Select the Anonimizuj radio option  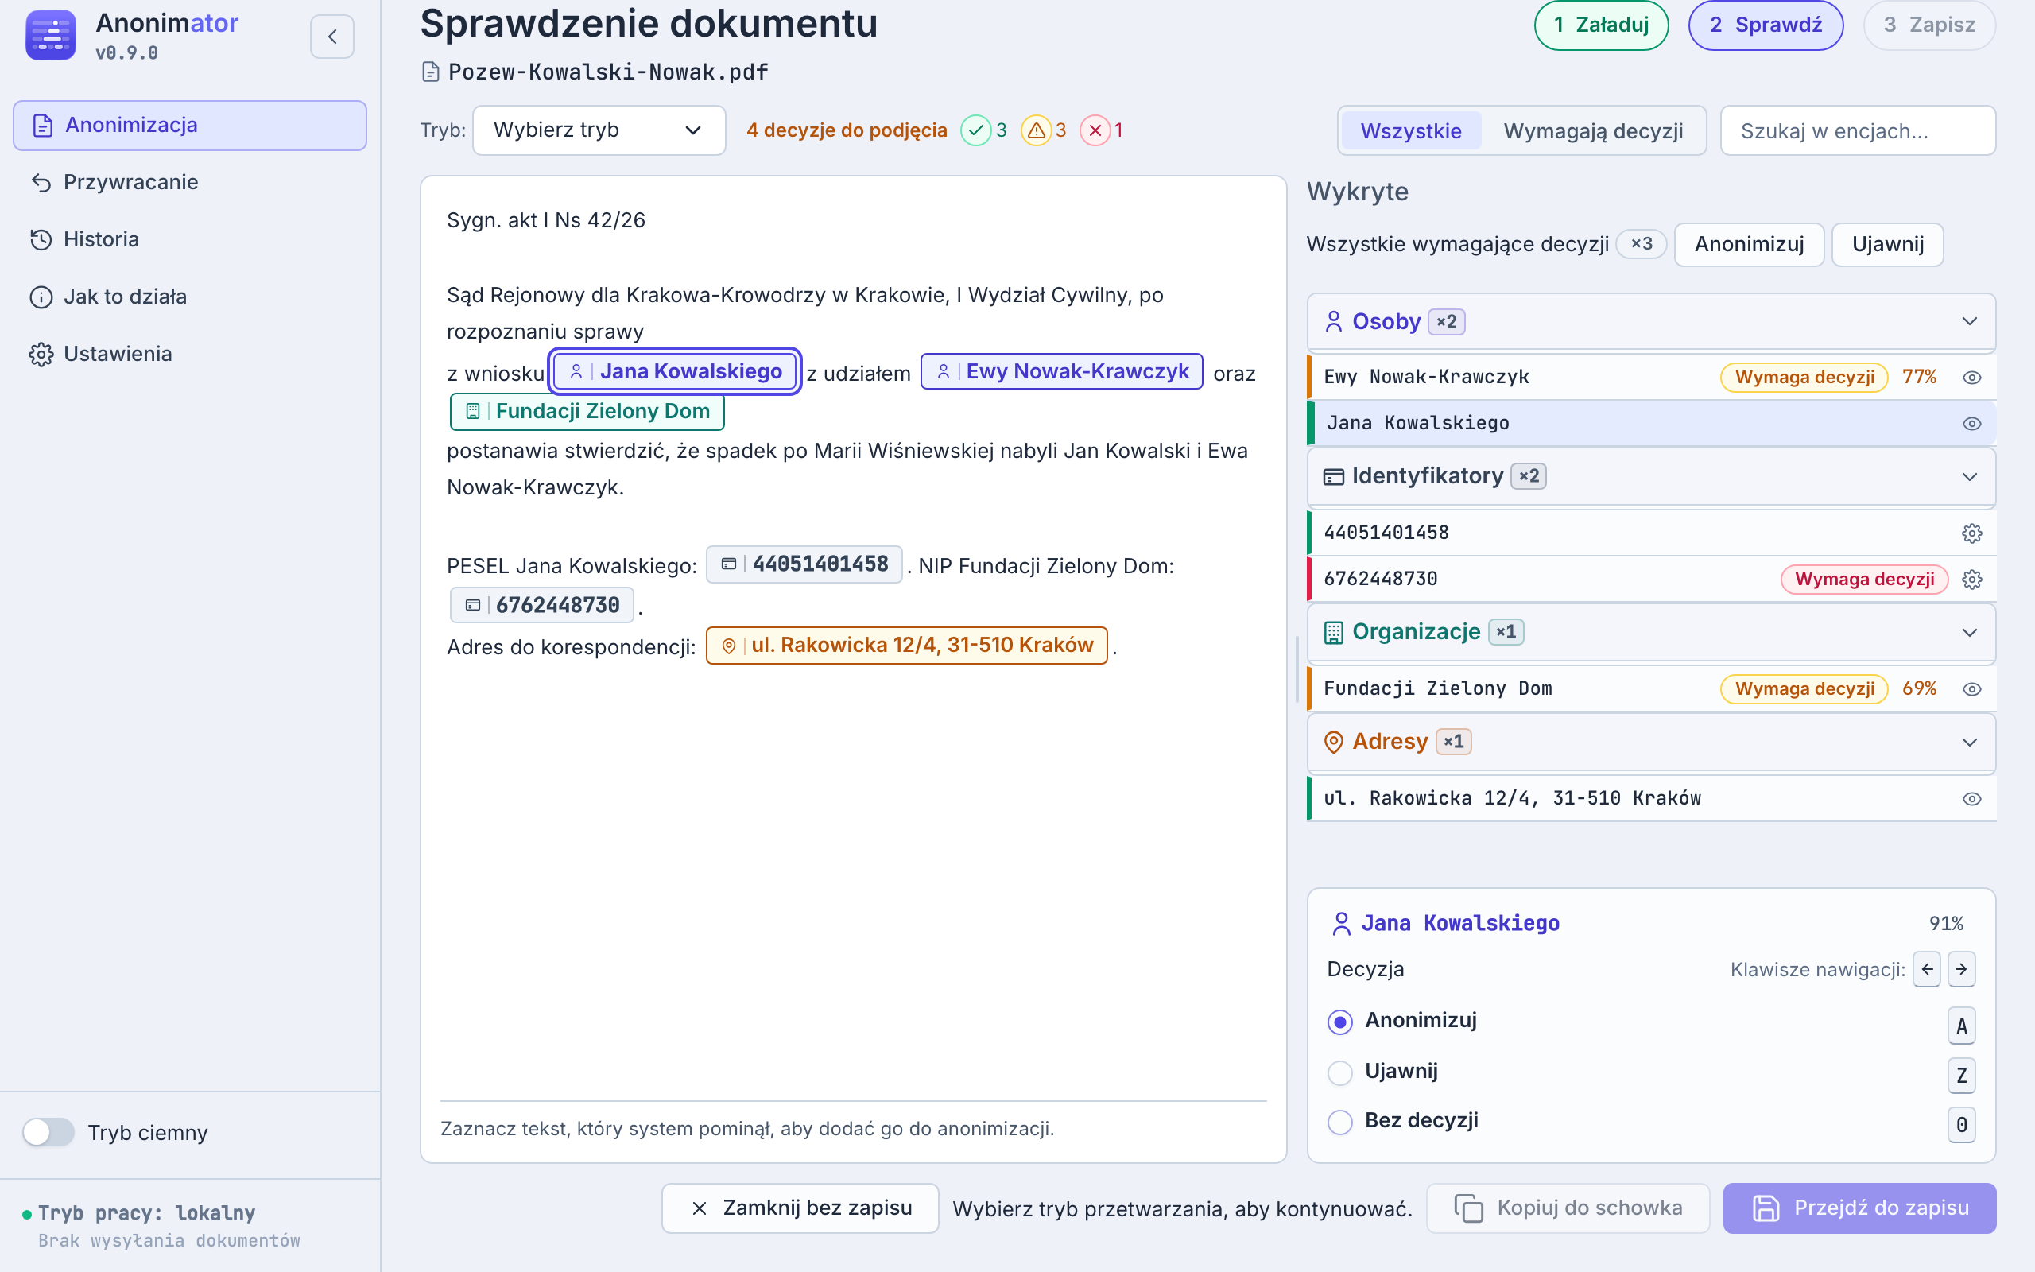[x=1339, y=1022]
